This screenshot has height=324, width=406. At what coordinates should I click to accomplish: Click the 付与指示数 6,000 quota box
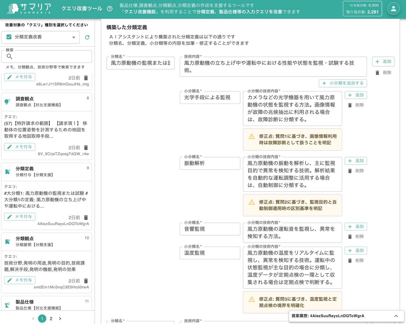click(362, 9)
